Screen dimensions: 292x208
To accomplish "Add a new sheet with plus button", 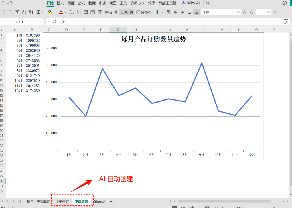I will coord(111,201).
